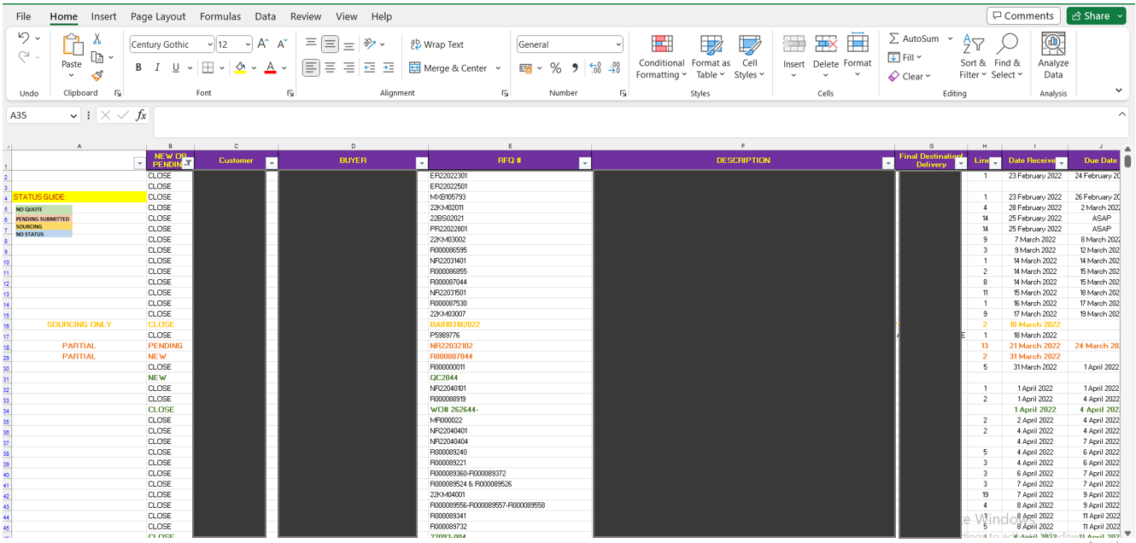Switch to the Review tab
Screen dimensions: 1136x543
tap(306, 16)
